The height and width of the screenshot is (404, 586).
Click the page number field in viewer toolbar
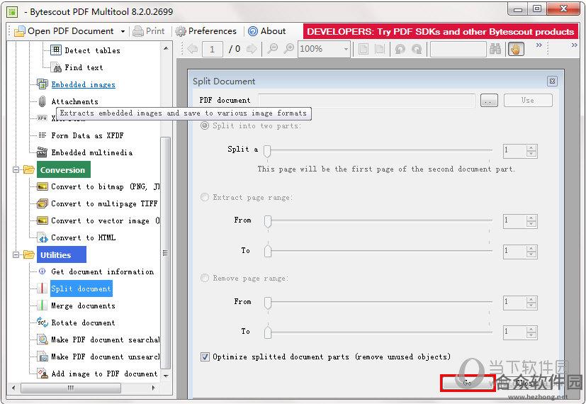point(213,49)
